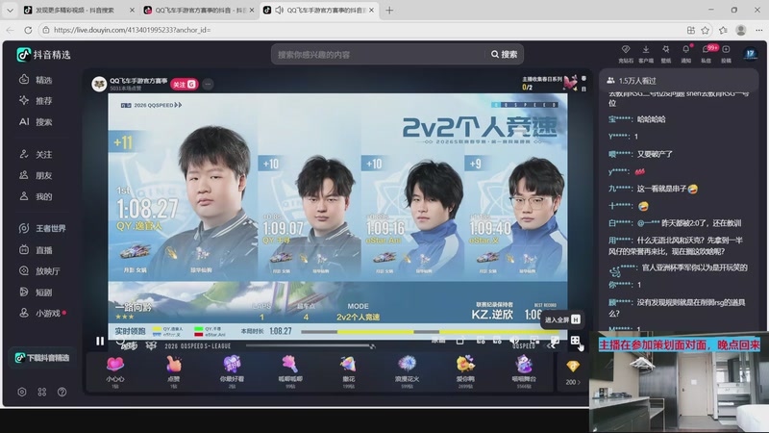Open the AI 搜索 sidebar entry
Image resolution: width=769 pixels, height=433 pixels.
tap(36, 122)
